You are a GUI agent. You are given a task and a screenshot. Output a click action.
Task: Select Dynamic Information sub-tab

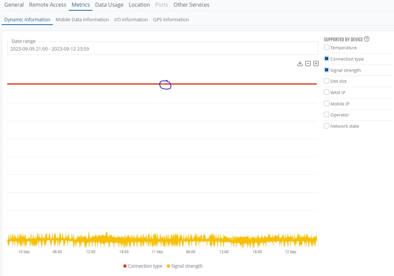(27, 20)
